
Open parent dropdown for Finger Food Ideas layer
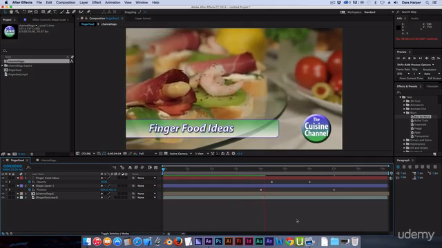click(146, 178)
